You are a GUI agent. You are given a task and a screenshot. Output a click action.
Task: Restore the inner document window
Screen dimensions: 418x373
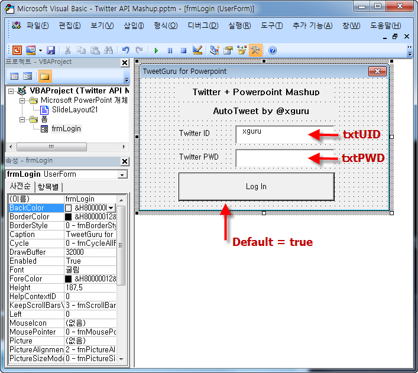(x=395, y=37)
